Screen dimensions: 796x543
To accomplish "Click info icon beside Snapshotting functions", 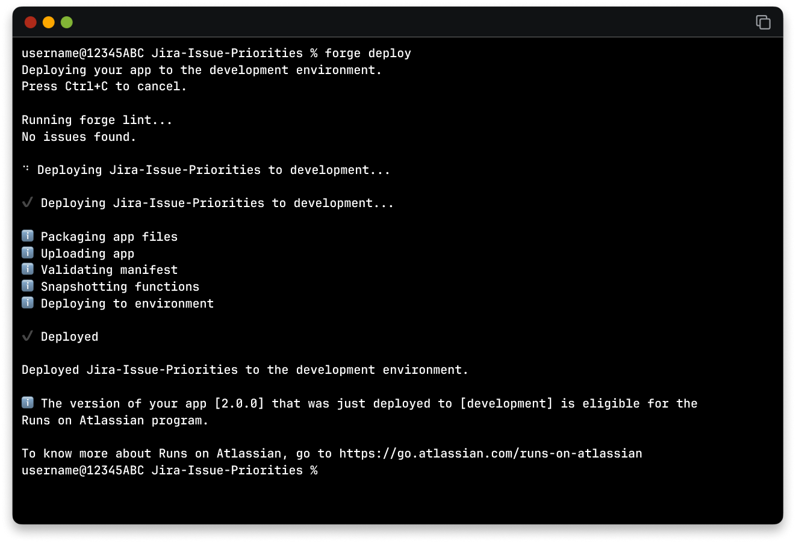I will tap(28, 285).
